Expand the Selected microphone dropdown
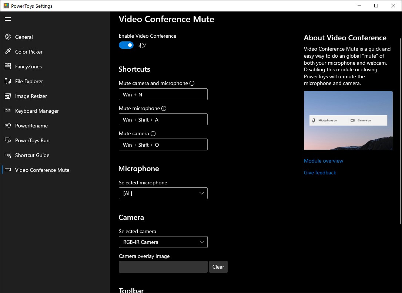The height and width of the screenshot is (293, 402). pos(163,193)
